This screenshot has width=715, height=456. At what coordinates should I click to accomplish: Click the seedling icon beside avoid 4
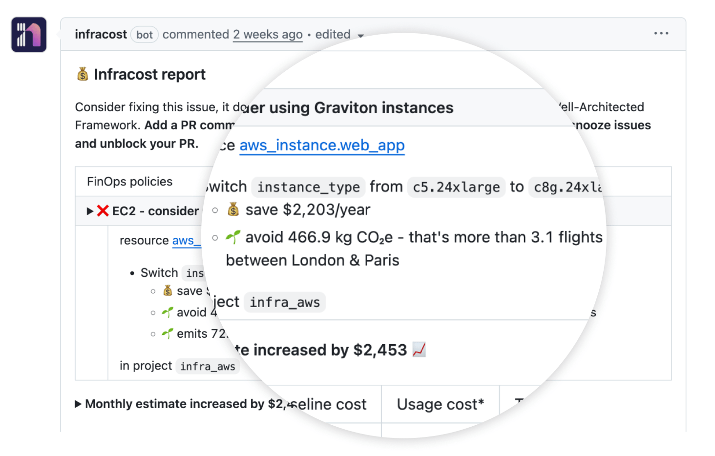pyautogui.click(x=166, y=312)
